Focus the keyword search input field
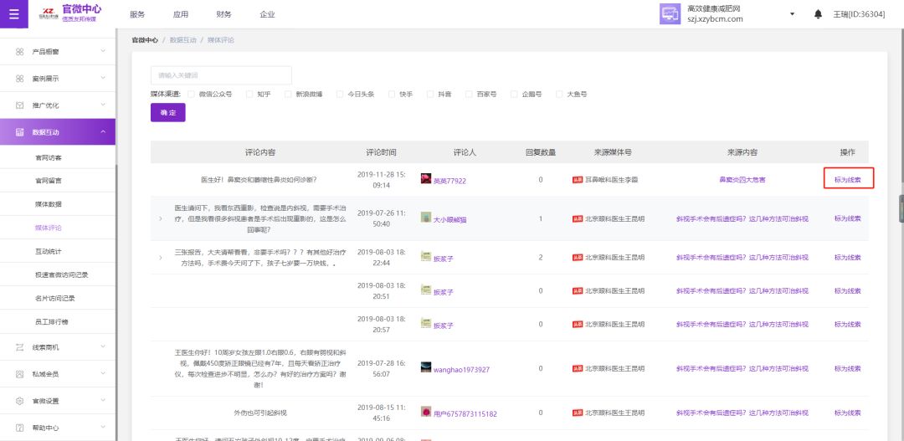904x441 pixels. [221, 75]
